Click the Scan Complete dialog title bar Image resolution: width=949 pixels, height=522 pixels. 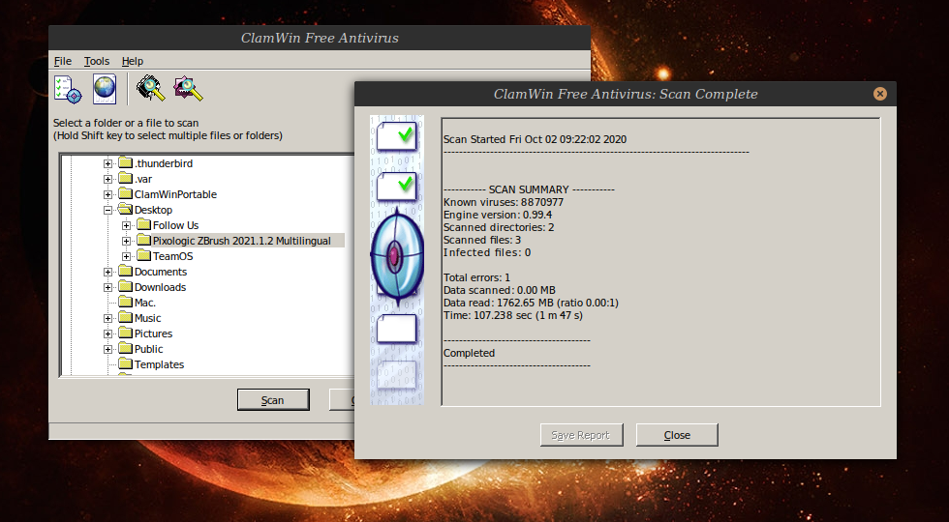(x=626, y=94)
